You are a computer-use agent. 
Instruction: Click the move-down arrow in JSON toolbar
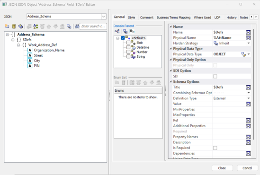55,26
